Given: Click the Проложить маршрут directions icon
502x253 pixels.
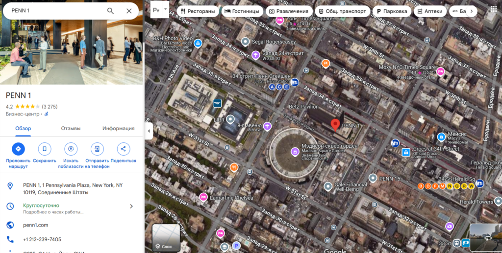Looking at the screenshot, I should pyautogui.click(x=18, y=149).
